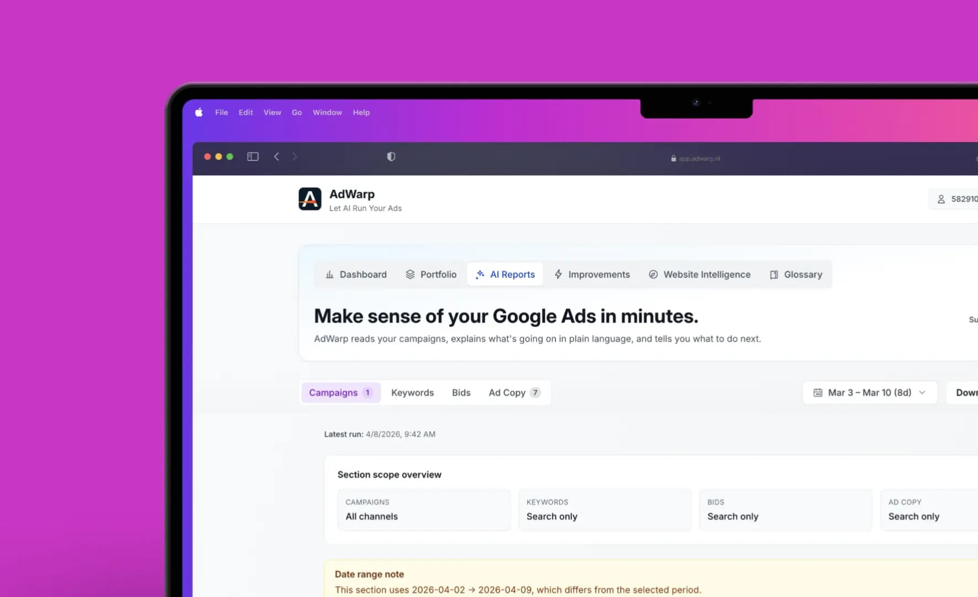
Task: Open Website Intelligence tab
Action: 700,275
